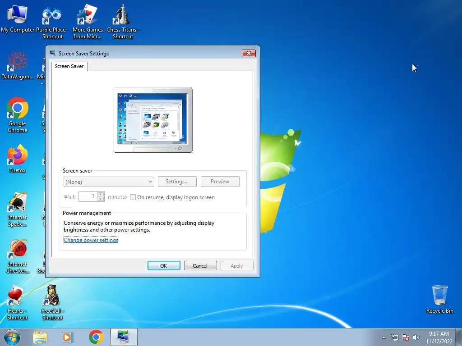Open Windows Explorer from taskbar
The width and height of the screenshot is (462, 346).
(x=40, y=337)
